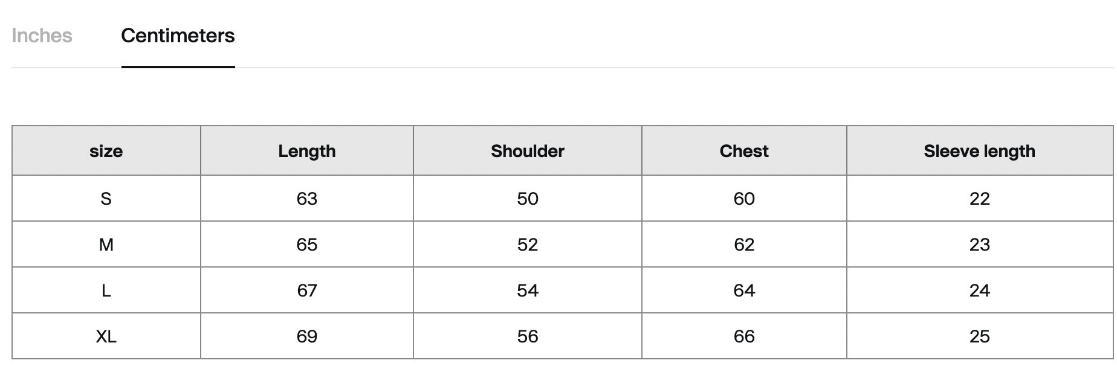Click the Shoulder value 52 for size M
This screenshot has width=1117, height=366.
coord(527,245)
